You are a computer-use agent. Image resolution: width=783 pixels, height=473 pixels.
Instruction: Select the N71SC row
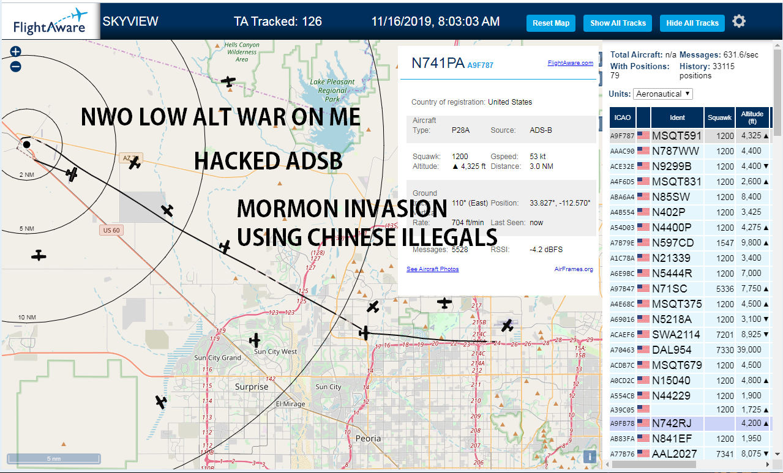point(691,289)
